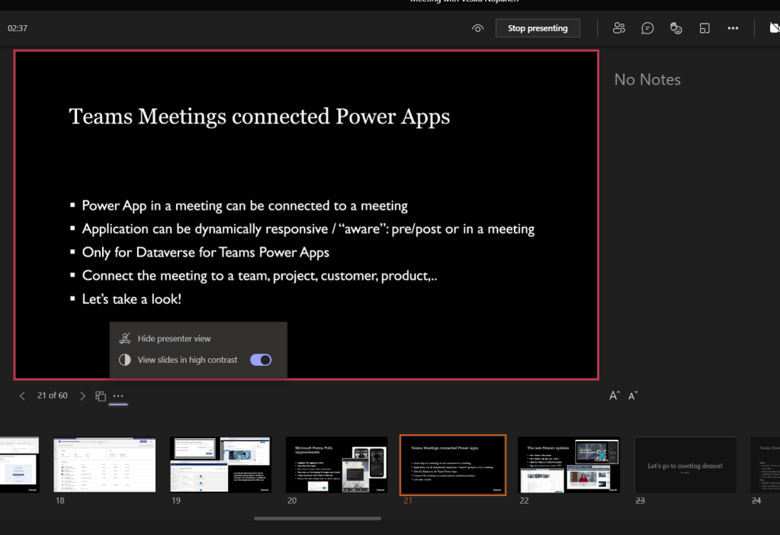Select slide 22 thumbnail

tap(569, 464)
